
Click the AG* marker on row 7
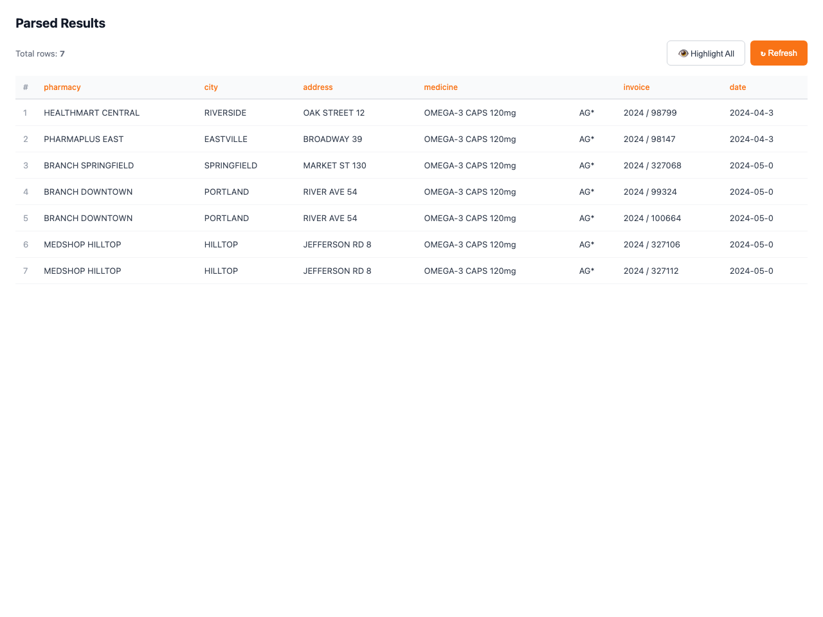(587, 271)
